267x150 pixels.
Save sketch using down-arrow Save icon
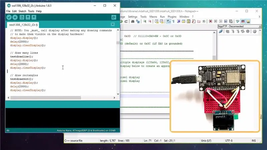34,17
